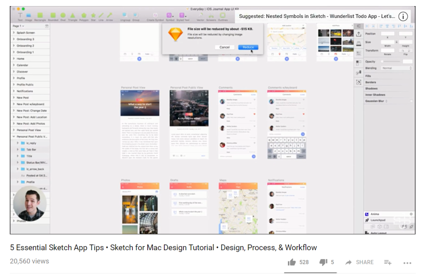
Task: Select the Text tool in Sketch toolbar
Action: click(20, 16)
